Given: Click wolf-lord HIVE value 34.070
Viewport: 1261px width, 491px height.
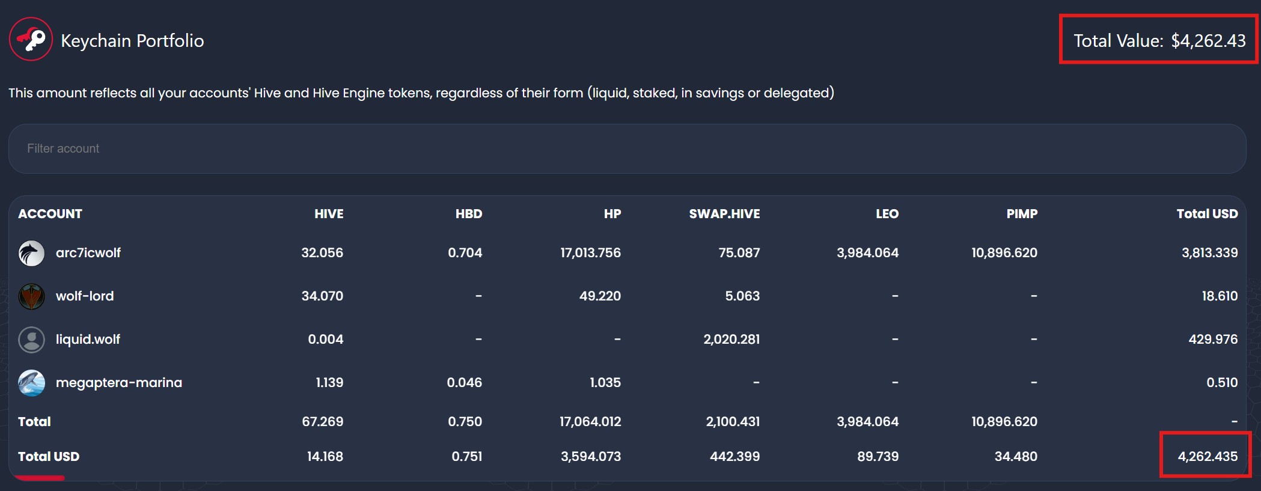Looking at the screenshot, I should click(x=322, y=296).
